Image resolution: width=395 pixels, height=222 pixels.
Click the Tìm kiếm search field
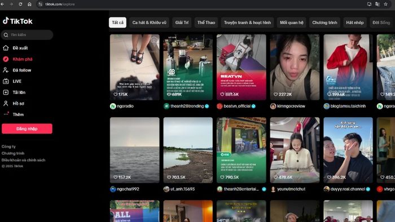27,35
